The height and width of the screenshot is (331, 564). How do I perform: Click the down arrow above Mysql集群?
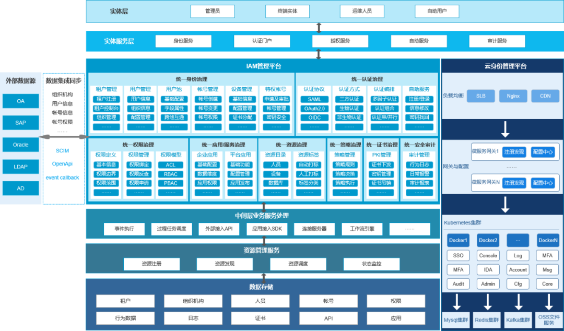(x=457, y=302)
